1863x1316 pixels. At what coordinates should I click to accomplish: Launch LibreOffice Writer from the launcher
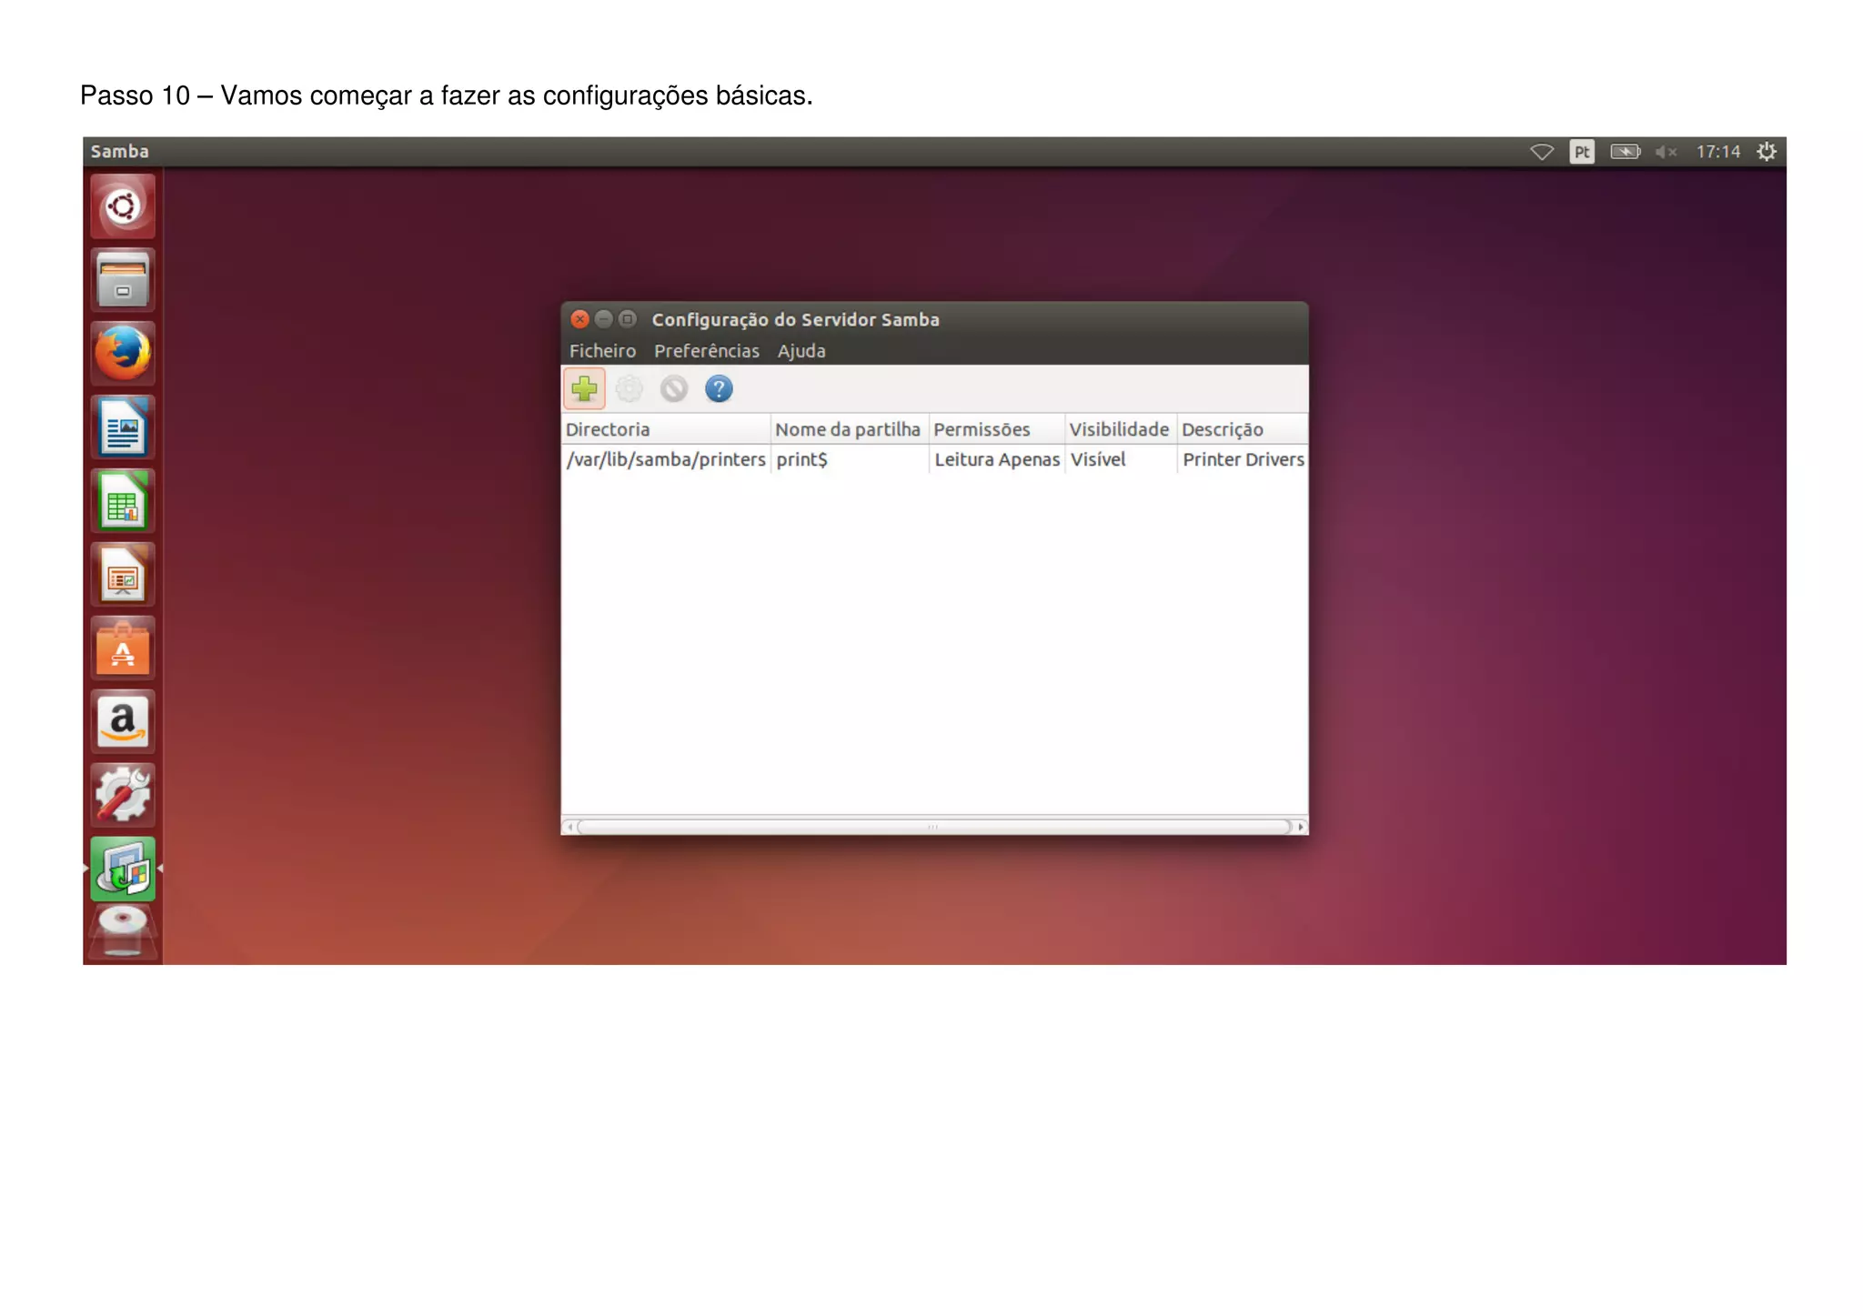tap(123, 427)
